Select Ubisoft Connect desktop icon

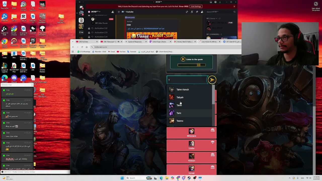(x=23, y=6)
